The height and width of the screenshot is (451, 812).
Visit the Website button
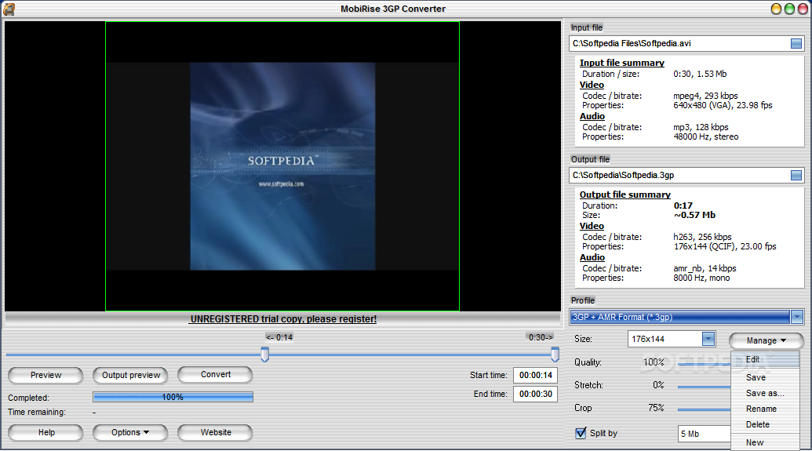[215, 432]
